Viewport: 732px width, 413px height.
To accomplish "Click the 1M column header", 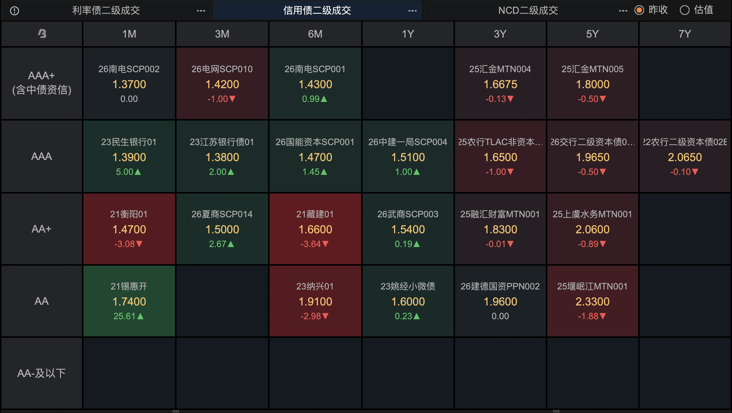I will tap(129, 34).
